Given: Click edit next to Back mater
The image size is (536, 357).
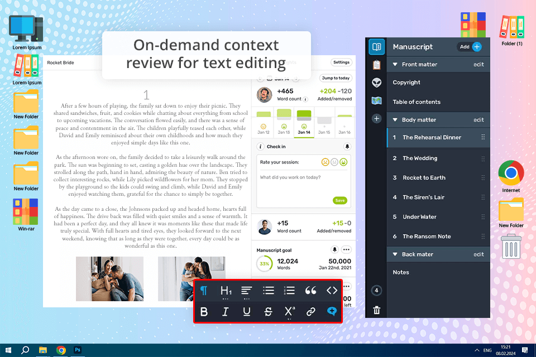Looking at the screenshot, I should 478,254.
